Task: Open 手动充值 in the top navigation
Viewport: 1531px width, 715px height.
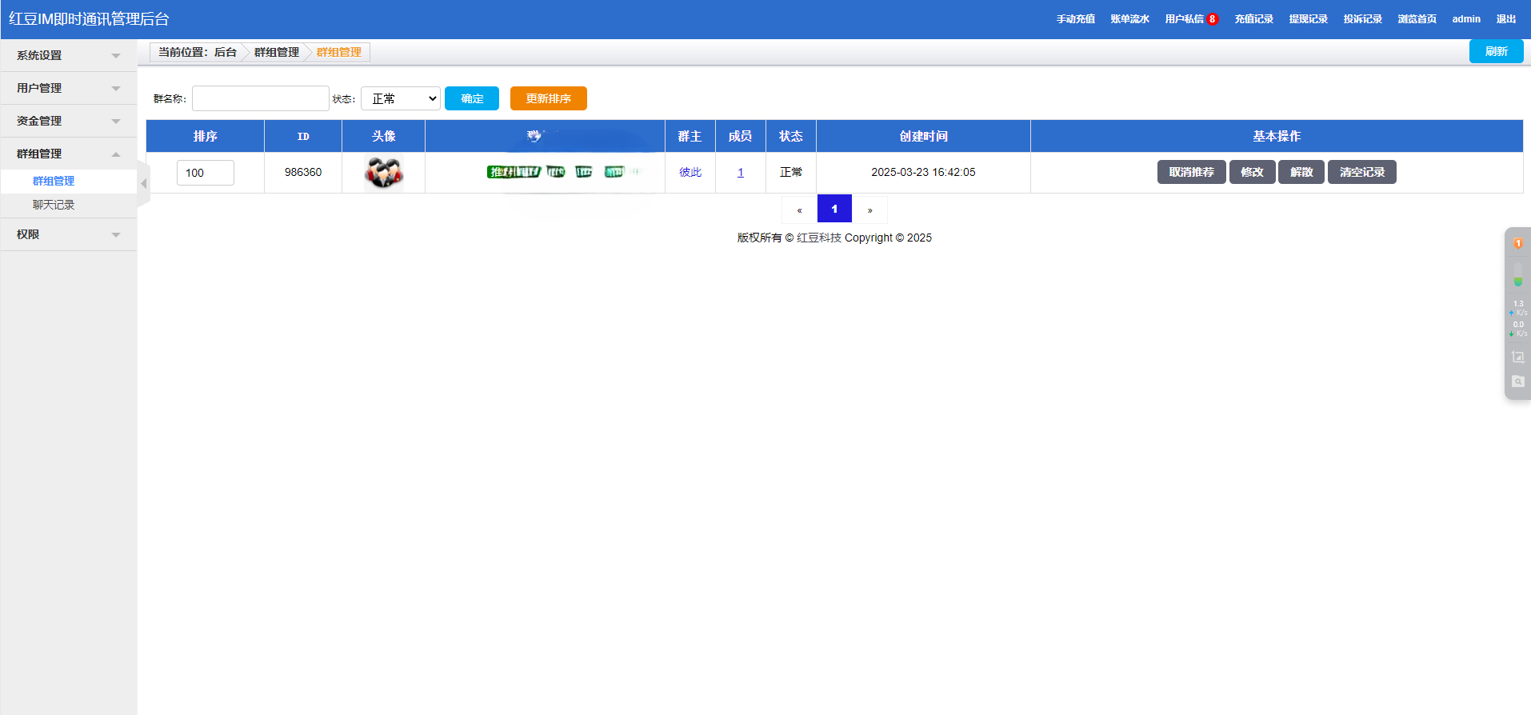Action: (1075, 19)
